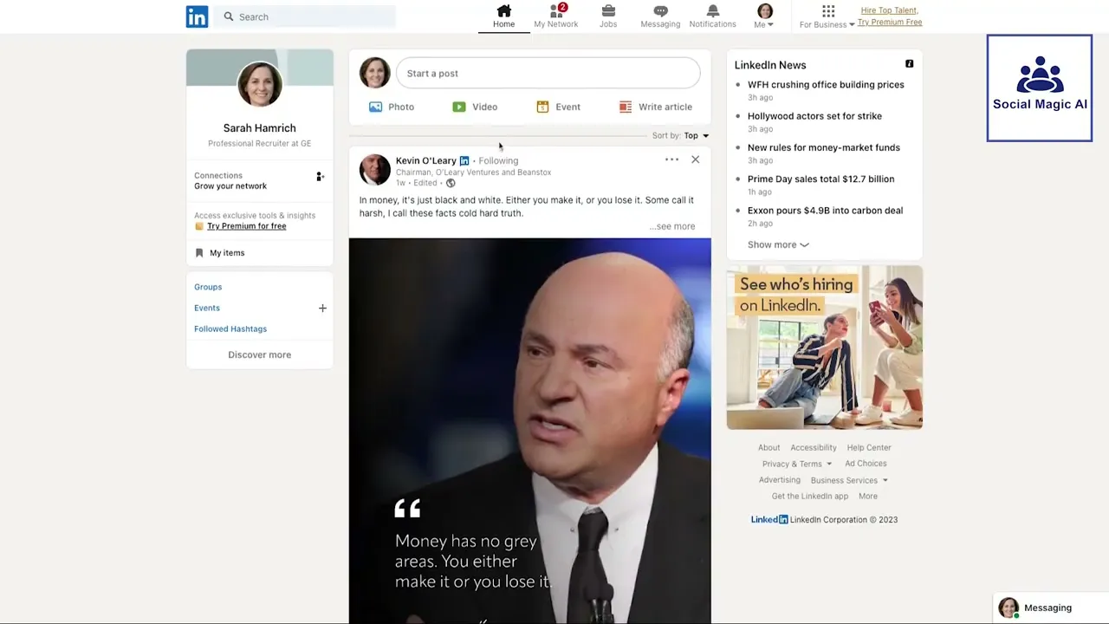This screenshot has height=624, width=1109.
Task: Create an Event from the post box
Action: 558,107
